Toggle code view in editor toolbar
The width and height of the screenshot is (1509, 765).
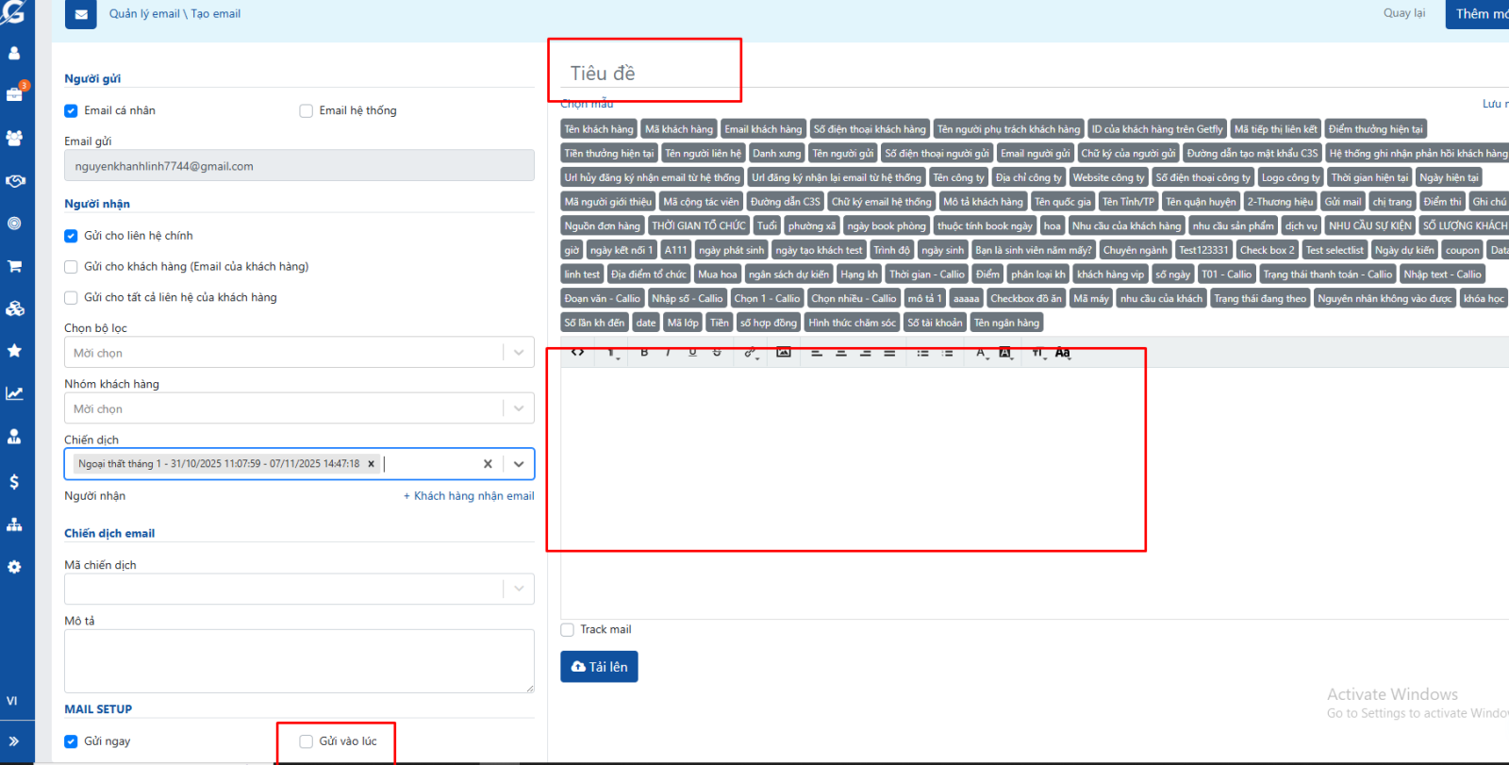[x=577, y=352]
